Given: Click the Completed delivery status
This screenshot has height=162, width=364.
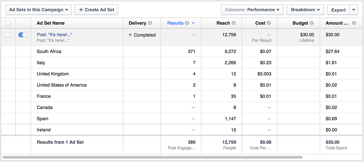Looking at the screenshot, I should coord(145,35).
